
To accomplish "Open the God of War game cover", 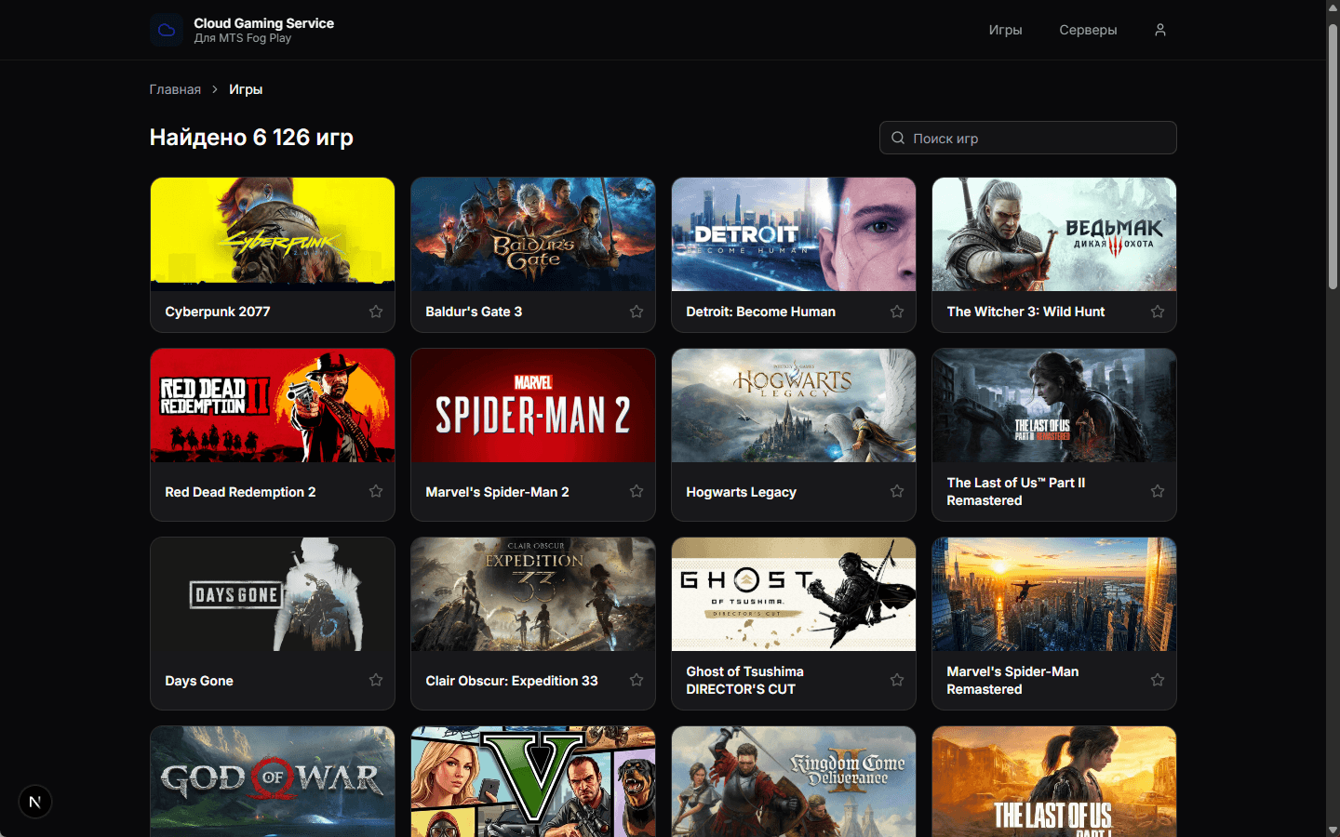I will (x=273, y=781).
